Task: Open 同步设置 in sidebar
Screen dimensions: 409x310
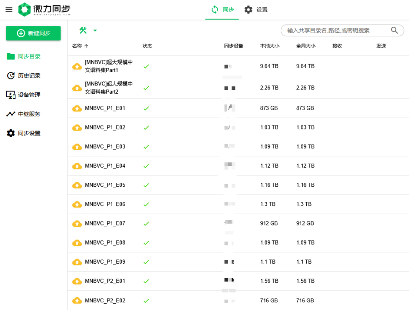Action: click(29, 133)
